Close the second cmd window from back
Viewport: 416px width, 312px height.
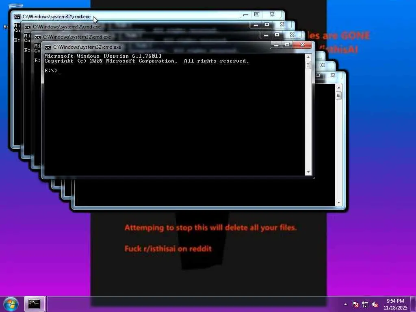coord(282,24)
